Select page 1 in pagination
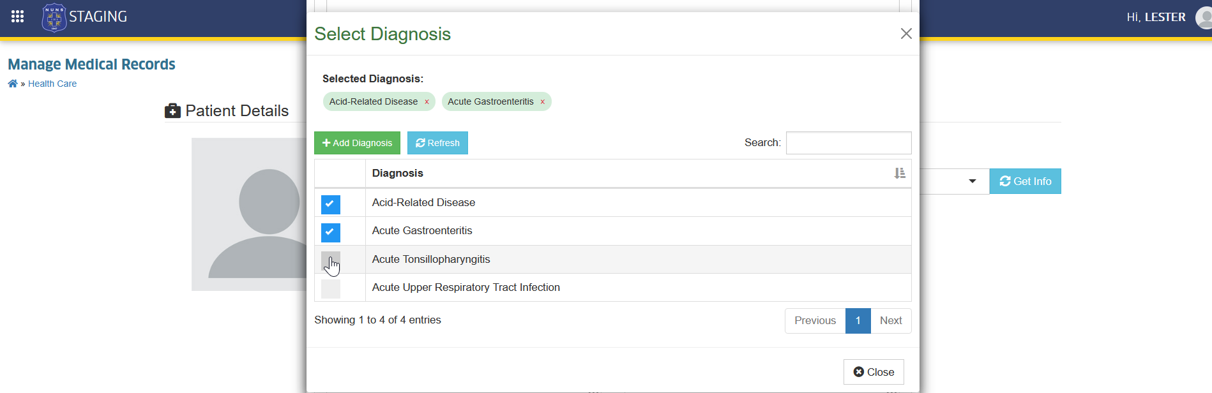Viewport: 1212px width, 393px height. tap(858, 321)
